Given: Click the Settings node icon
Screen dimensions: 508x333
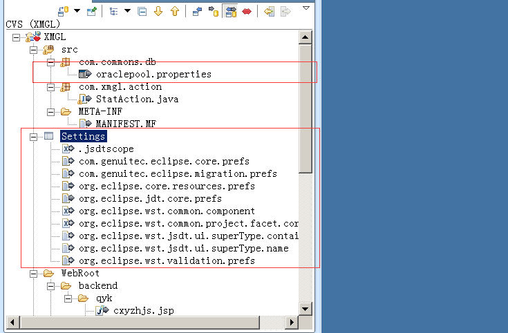Looking at the screenshot, I should click(48, 136).
